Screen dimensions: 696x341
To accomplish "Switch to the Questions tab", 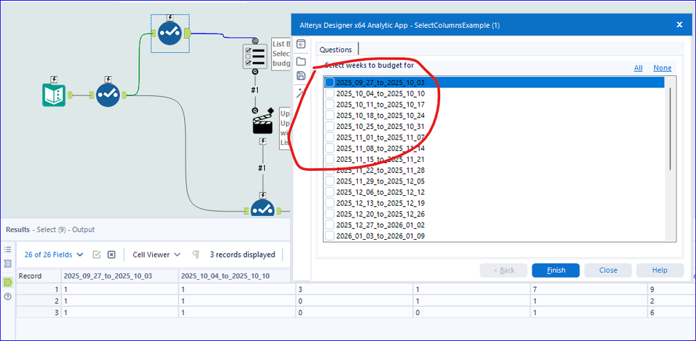I will click(x=336, y=50).
